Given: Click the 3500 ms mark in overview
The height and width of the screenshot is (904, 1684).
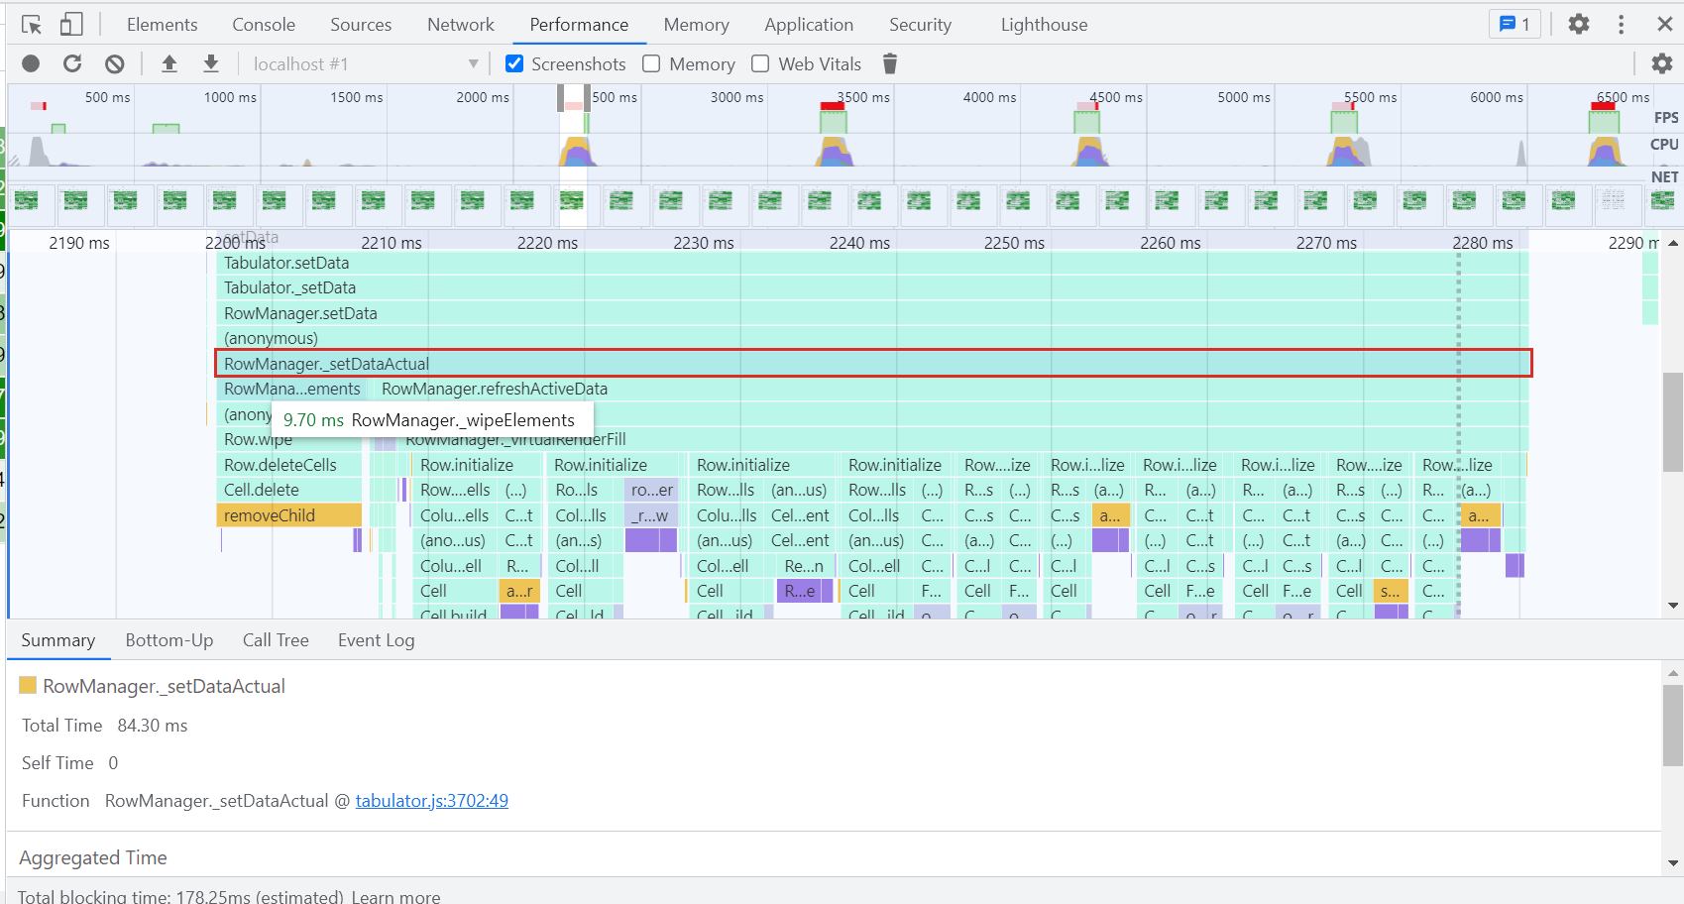Looking at the screenshot, I should pos(863,97).
